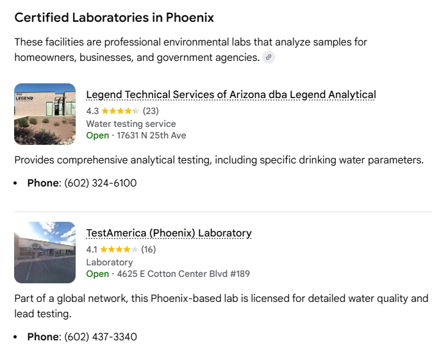443x357 pixels.
Task: Click the (23) review count
Action: 151,111
